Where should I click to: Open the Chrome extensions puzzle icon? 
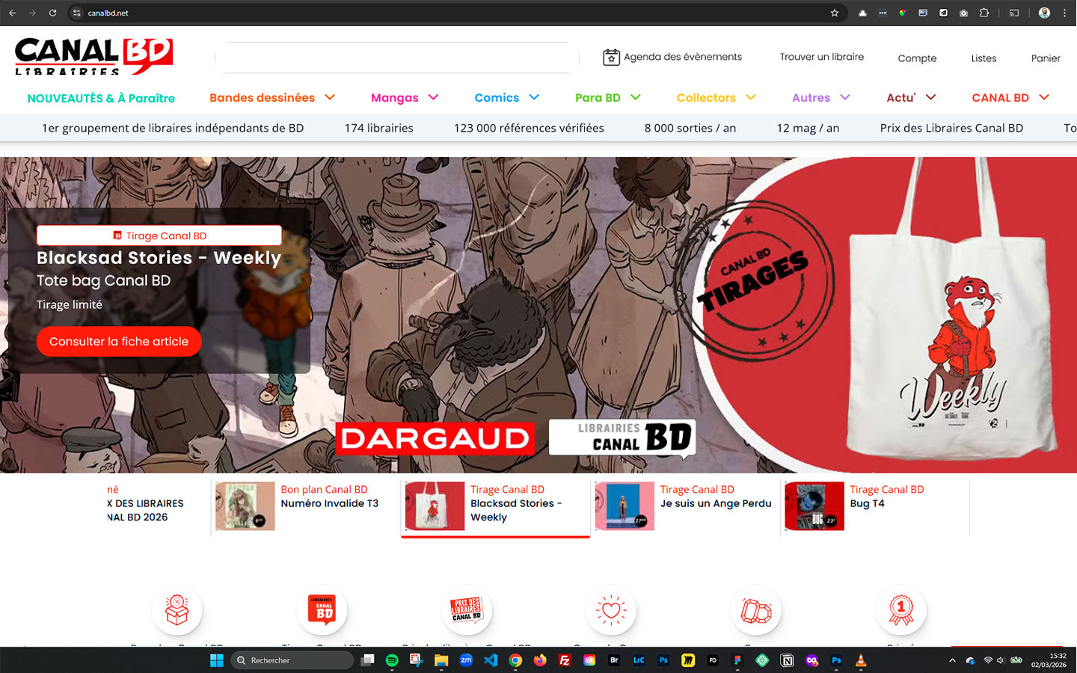click(984, 13)
